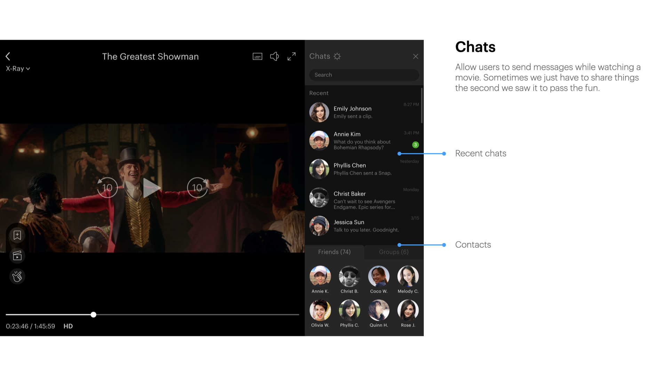The height and width of the screenshot is (376, 668).
Task: Open Phyllis Chen's chat
Action: 364,169
